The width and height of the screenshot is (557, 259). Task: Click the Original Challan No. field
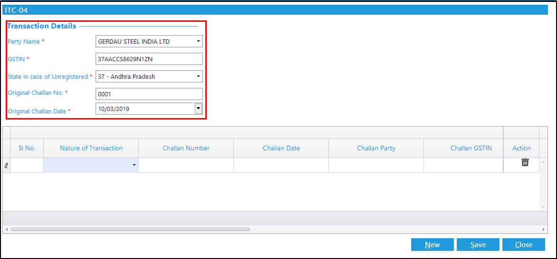click(149, 94)
